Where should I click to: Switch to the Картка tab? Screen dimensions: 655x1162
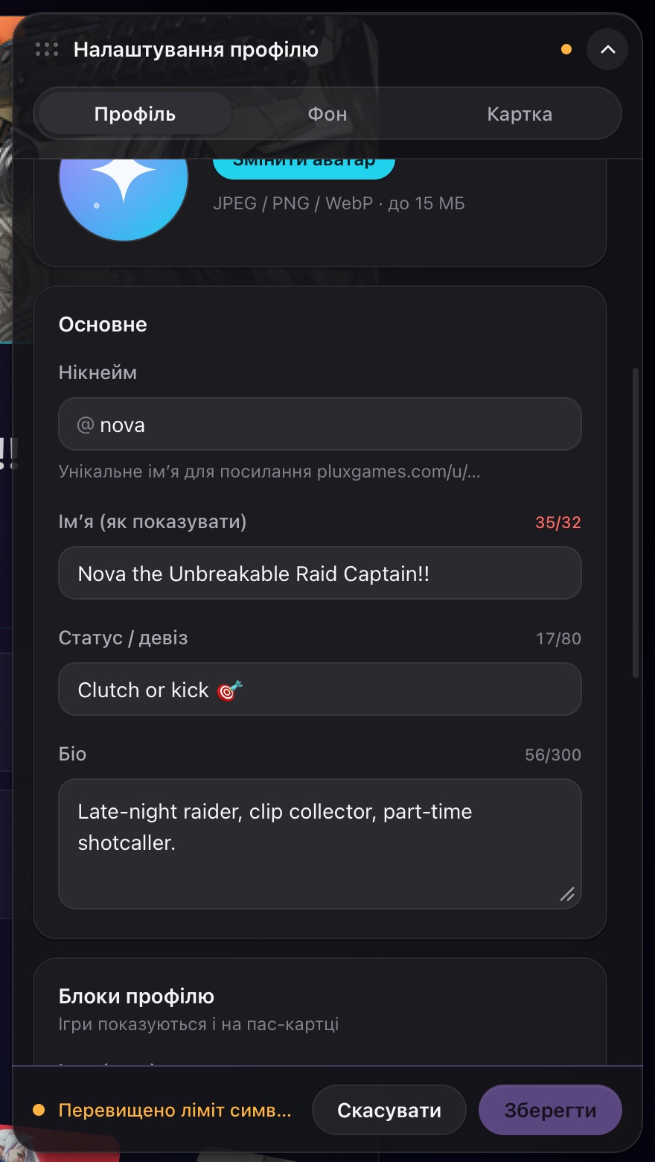click(520, 114)
